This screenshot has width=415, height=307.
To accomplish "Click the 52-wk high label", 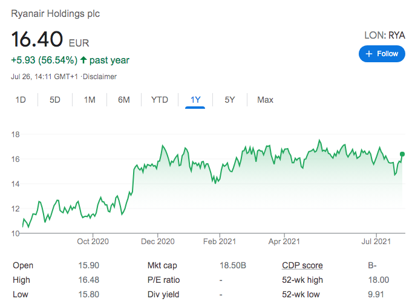I will tap(302, 280).
